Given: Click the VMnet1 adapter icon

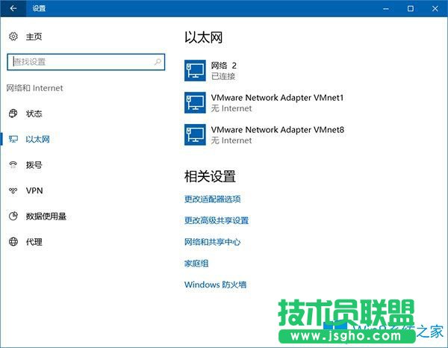Looking at the screenshot, I should (x=195, y=102).
